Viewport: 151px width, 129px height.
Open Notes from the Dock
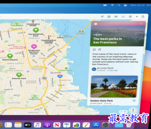tap(18, 125)
